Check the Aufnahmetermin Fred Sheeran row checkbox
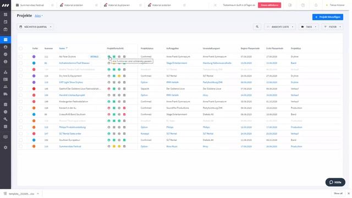This screenshot has width=352, height=198. click(21, 63)
